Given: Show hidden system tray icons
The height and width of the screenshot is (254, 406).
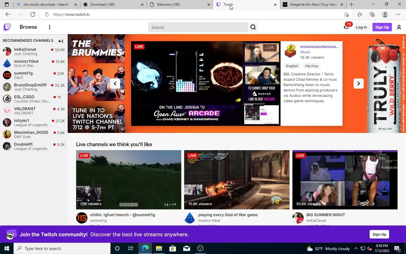Looking at the screenshot, I should click(x=356, y=248).
